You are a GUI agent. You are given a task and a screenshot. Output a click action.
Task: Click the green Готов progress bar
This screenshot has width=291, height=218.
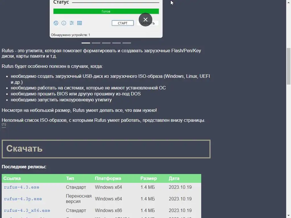tap(106, 11)
